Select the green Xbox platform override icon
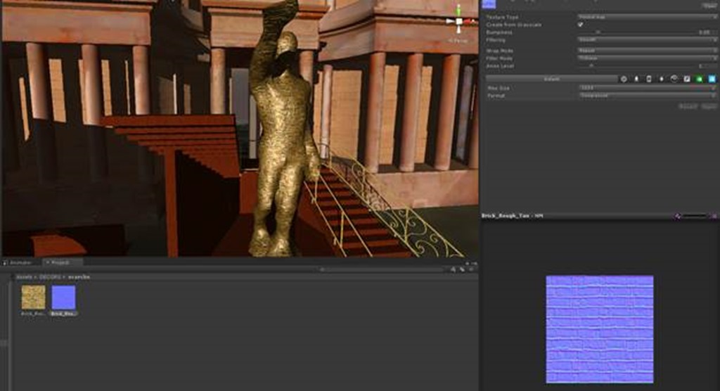720x391 pixels. click(x=699, y=79)
